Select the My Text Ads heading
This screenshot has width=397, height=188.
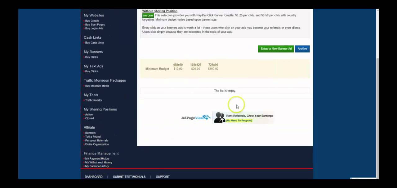[x=93, y=66]
